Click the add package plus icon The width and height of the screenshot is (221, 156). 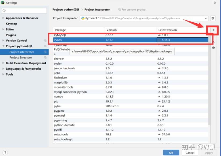(212, 30)
